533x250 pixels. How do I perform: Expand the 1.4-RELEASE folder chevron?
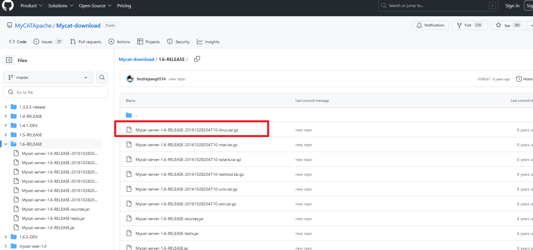point(6,116)
